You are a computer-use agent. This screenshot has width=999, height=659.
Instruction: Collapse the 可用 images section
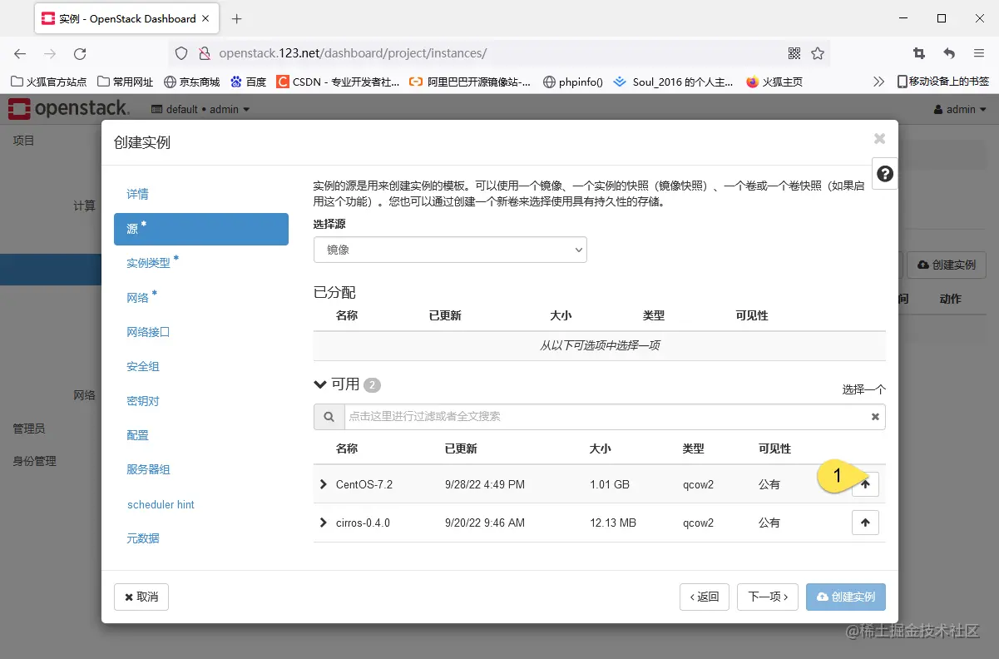pyautogui.click(x=320, y=384)
